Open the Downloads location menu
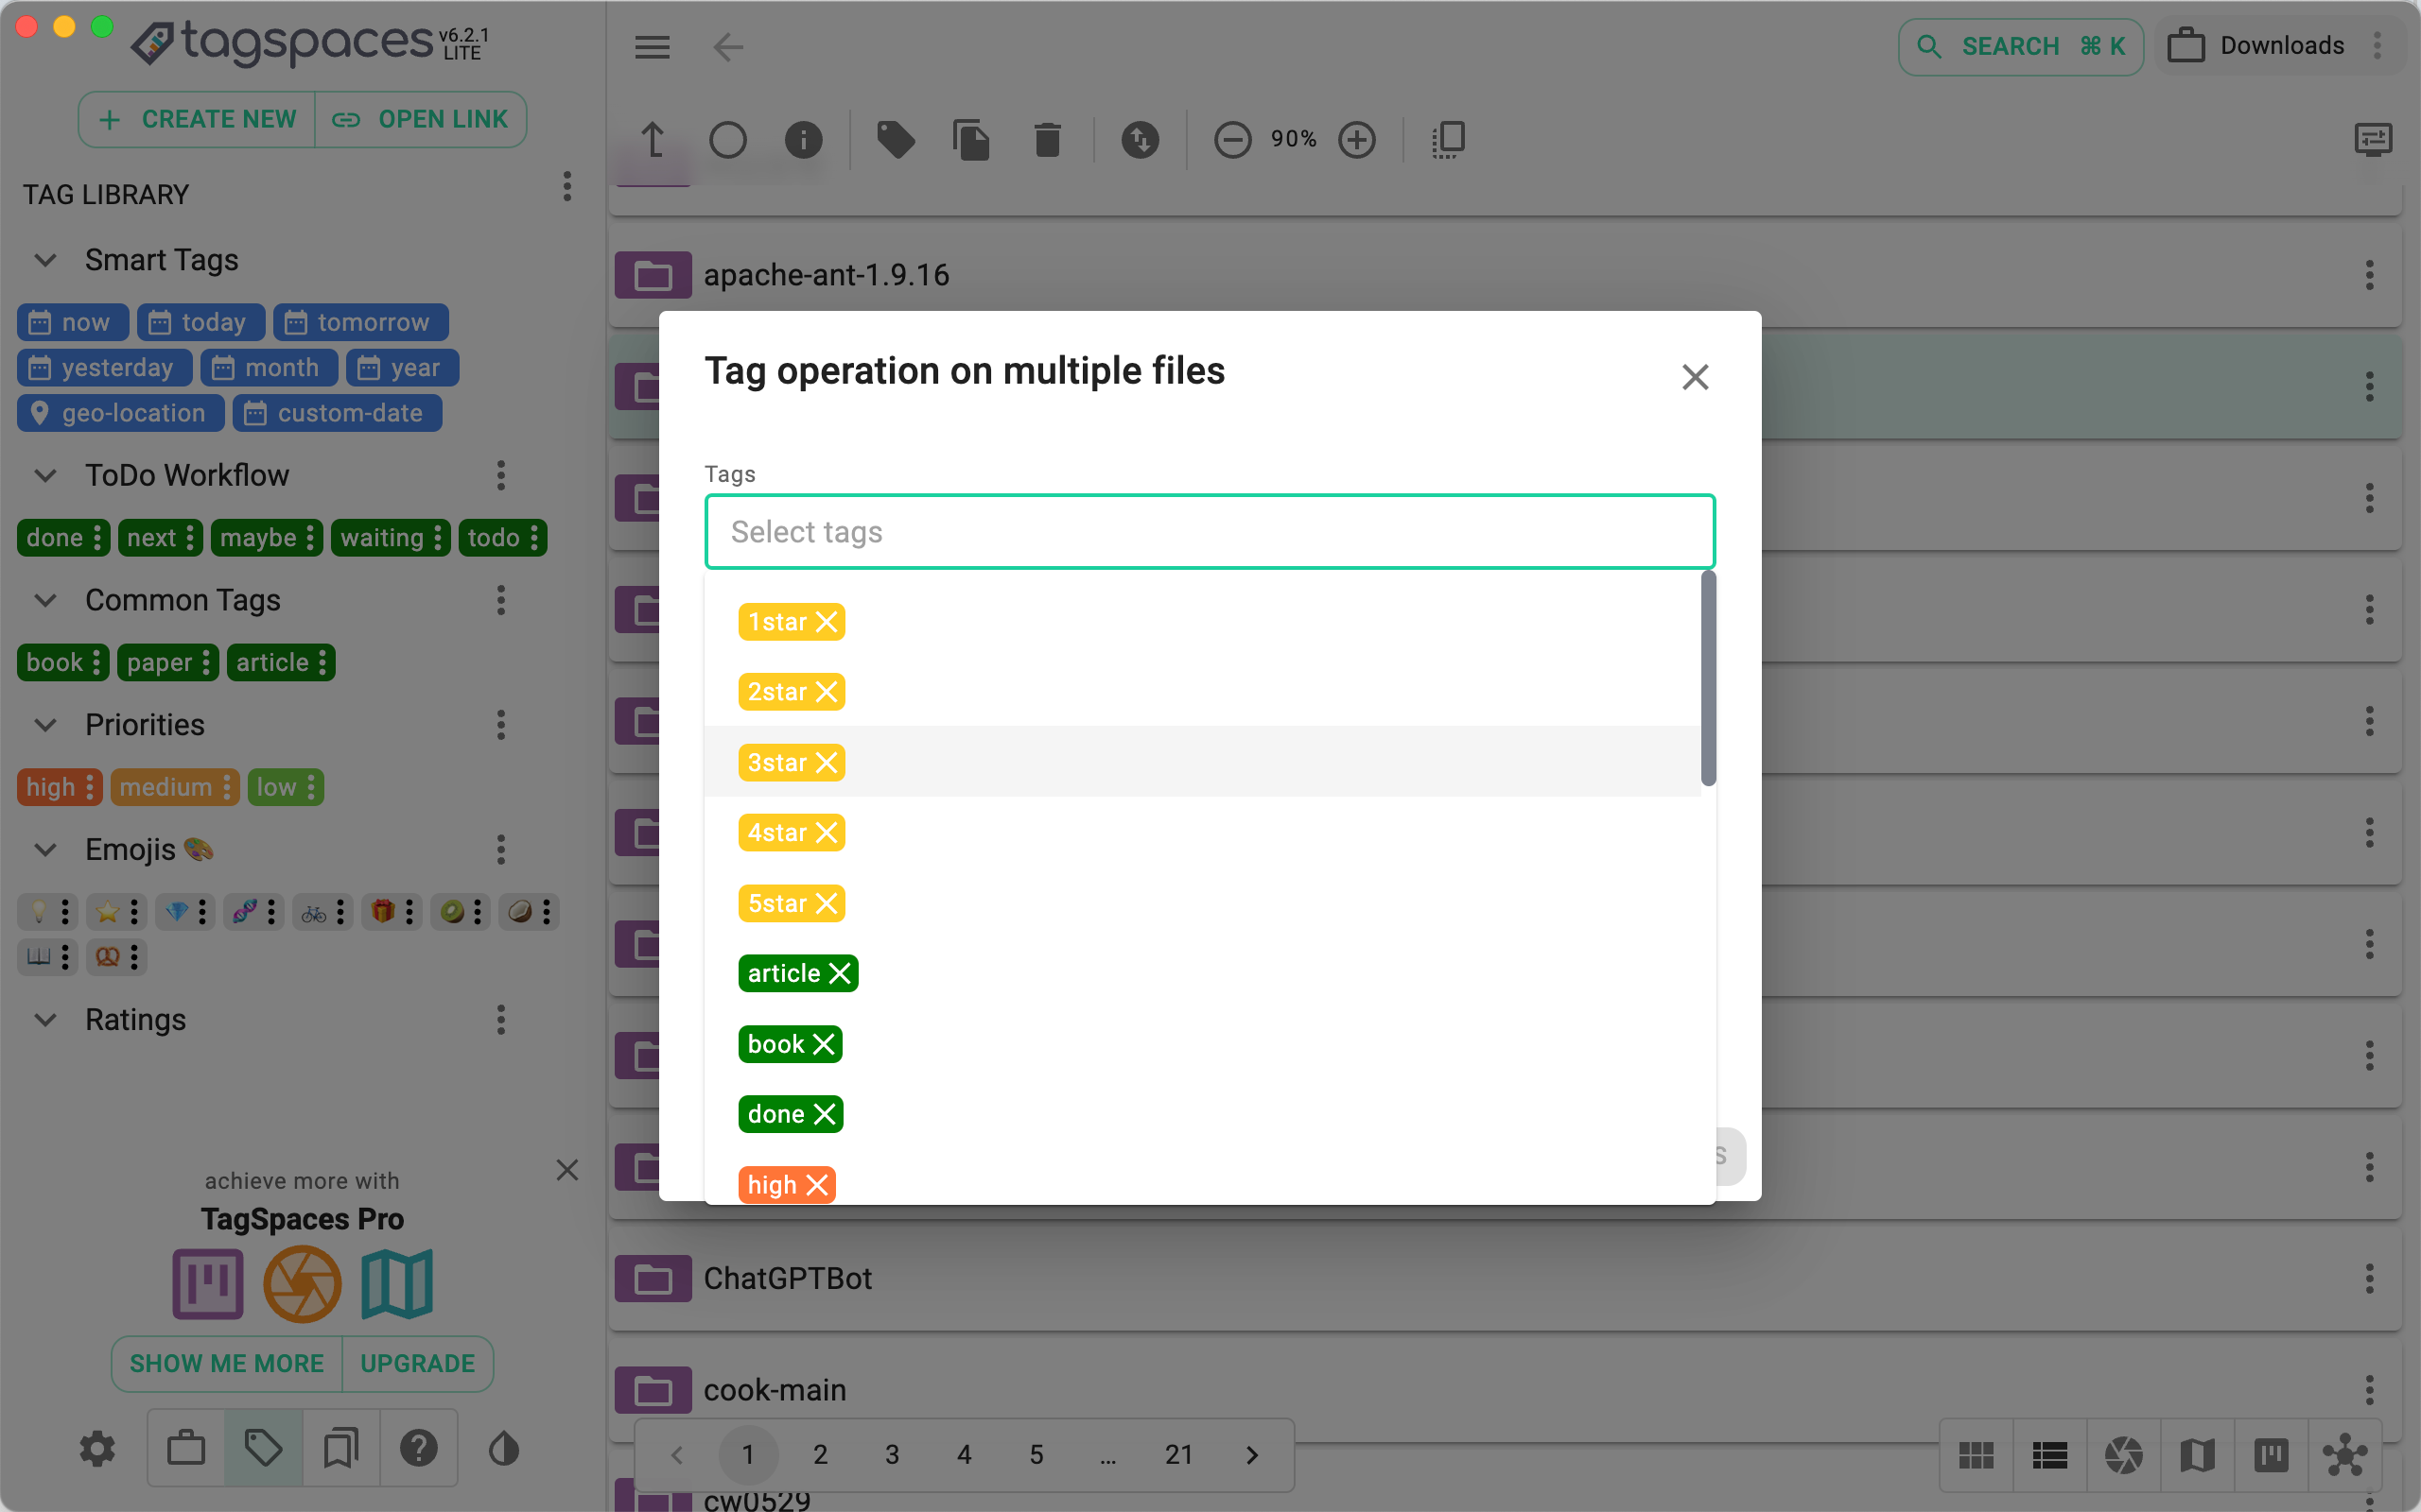Screen dimensions: 2421x1512 (x=2377, y=45)
